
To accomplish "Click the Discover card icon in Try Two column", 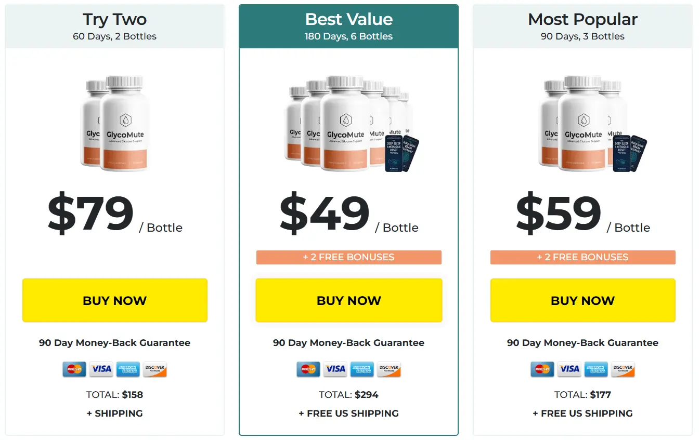I will pyautogui.click(x=154, y=369).
